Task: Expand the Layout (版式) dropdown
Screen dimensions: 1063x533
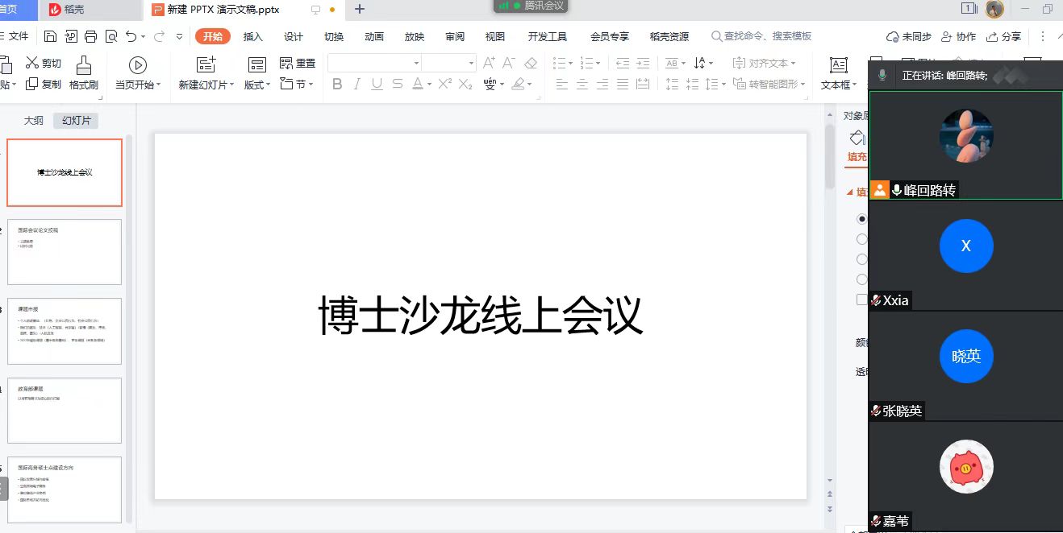Action: [x=269, y=85]
